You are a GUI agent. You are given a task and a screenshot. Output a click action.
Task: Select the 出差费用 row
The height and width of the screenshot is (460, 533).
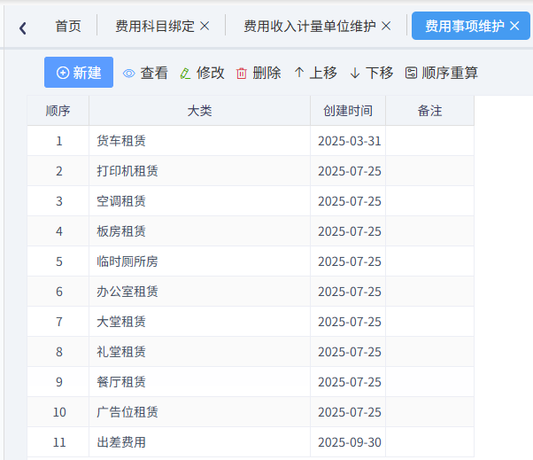click(121, 442)
